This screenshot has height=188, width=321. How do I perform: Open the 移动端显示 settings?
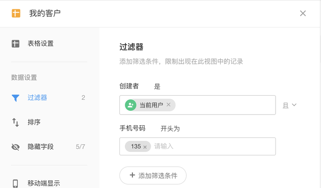point(44,183)
